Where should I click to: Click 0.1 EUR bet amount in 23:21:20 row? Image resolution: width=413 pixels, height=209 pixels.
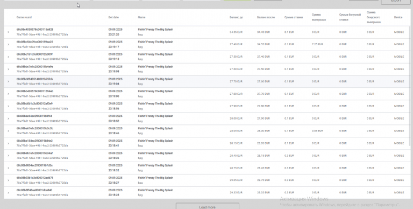(x=289, y=32)
